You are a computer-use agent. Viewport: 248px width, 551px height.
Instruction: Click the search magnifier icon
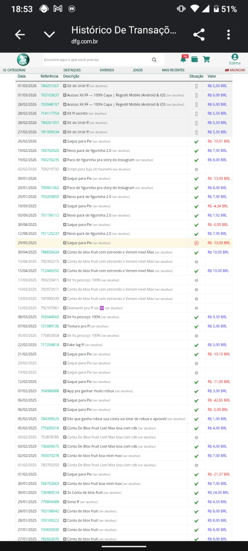click(154, 60)
